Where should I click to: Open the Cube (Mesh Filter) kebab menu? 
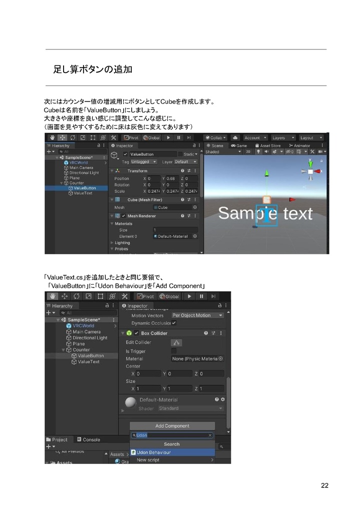(x=195, y=199)
